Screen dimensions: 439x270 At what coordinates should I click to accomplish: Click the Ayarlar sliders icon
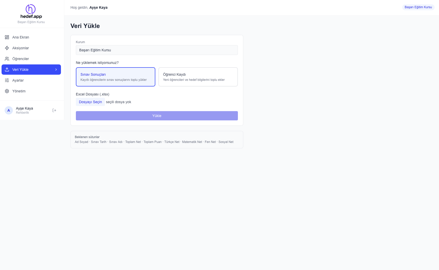[x=7, y=80]
